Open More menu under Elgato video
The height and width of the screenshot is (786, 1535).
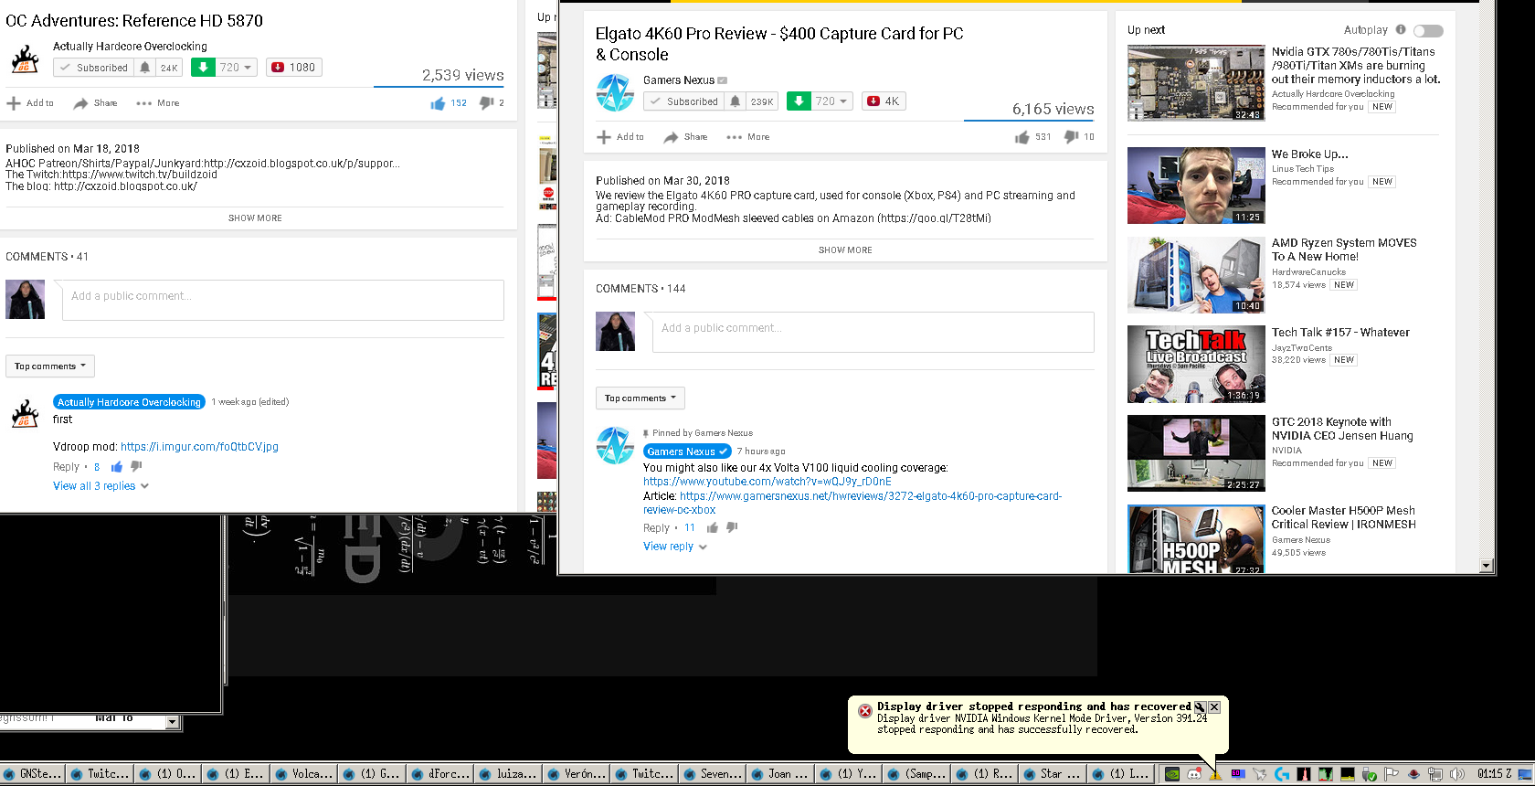click(748, 137)
